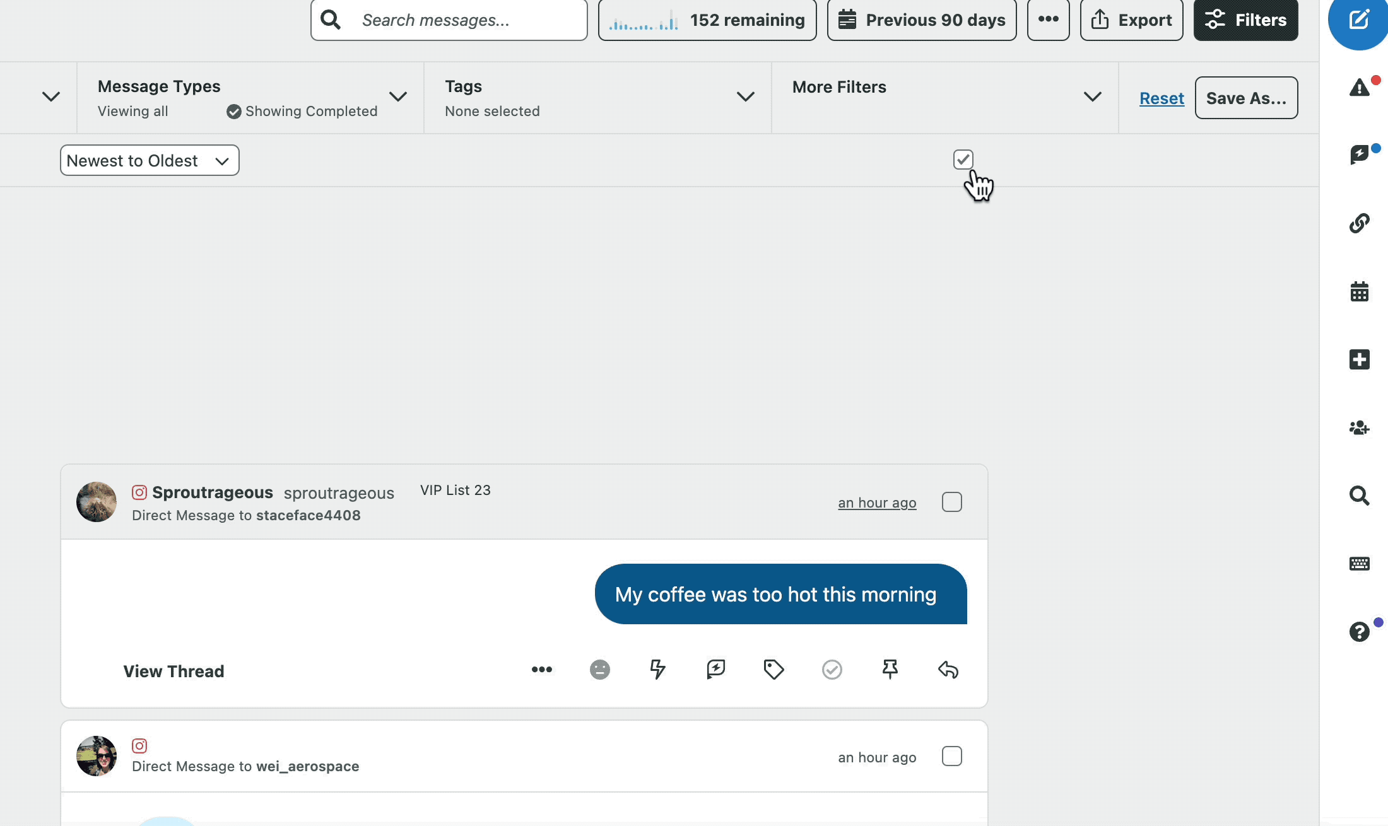Reply to the Sproutrageous message
This screenshot has width=1388, height=826.
click(x=948, y=670)
